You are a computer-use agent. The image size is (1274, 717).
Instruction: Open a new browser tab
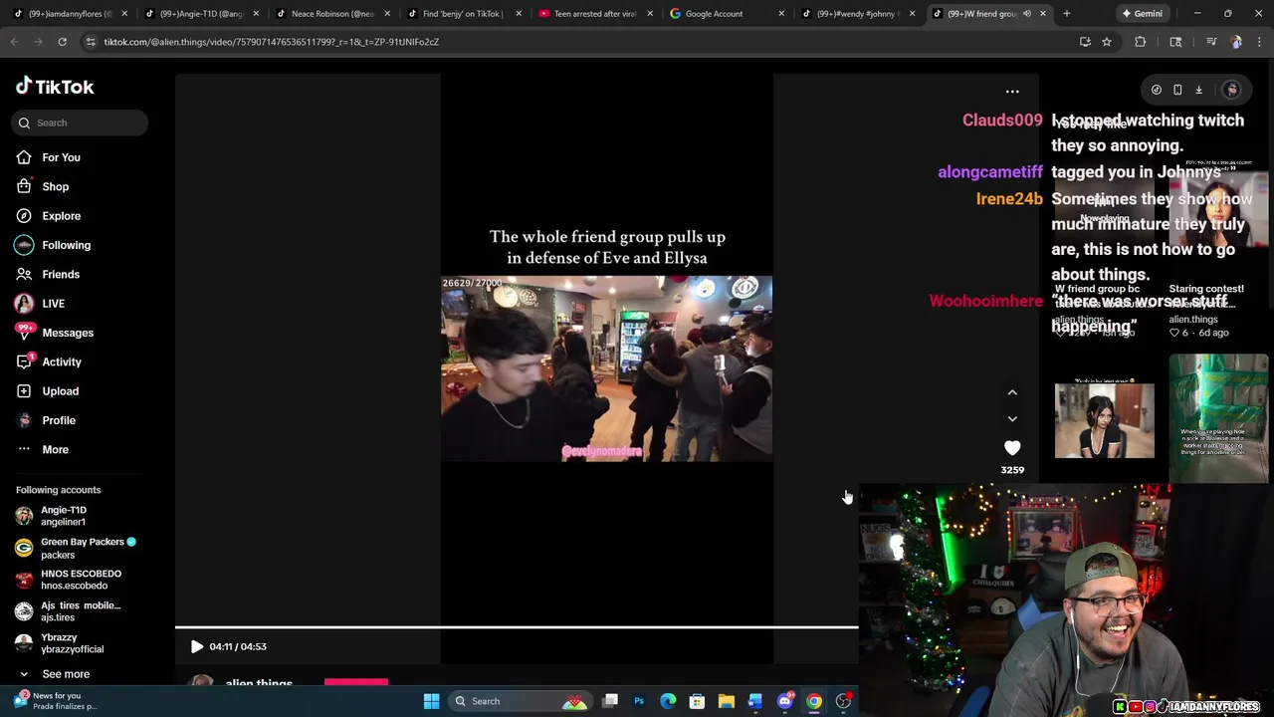(x=1066, y=14)
